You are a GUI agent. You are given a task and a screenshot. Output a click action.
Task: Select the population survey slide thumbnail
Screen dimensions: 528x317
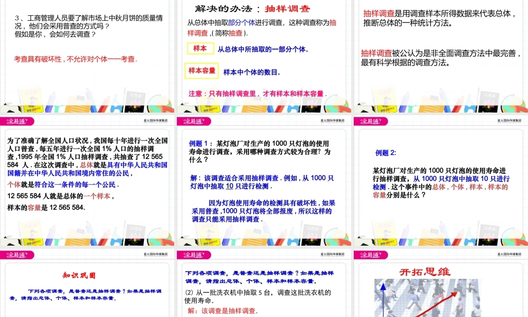click(x=88, y=185)
